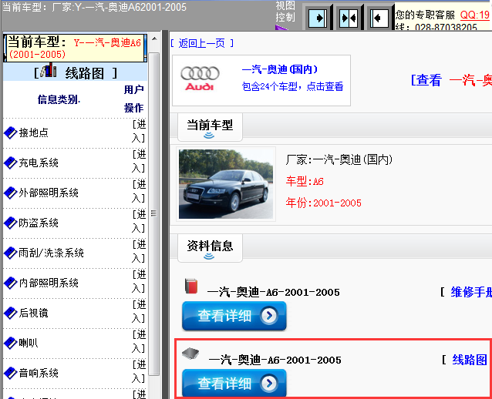Click the 雨刮/洗涤系统 list item text

coord(51,253)
